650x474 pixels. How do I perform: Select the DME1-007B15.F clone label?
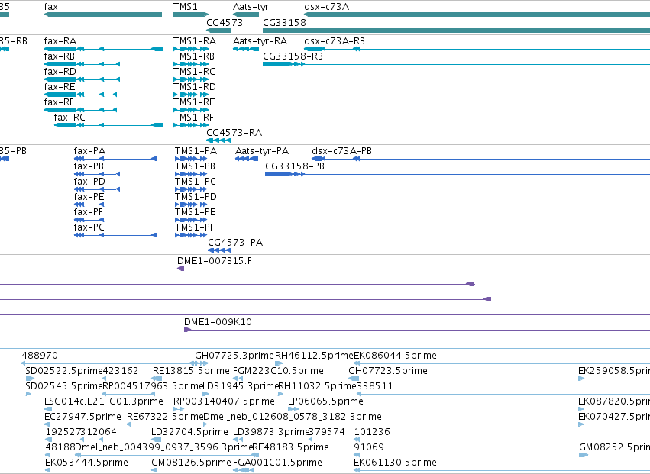point(215,261)
